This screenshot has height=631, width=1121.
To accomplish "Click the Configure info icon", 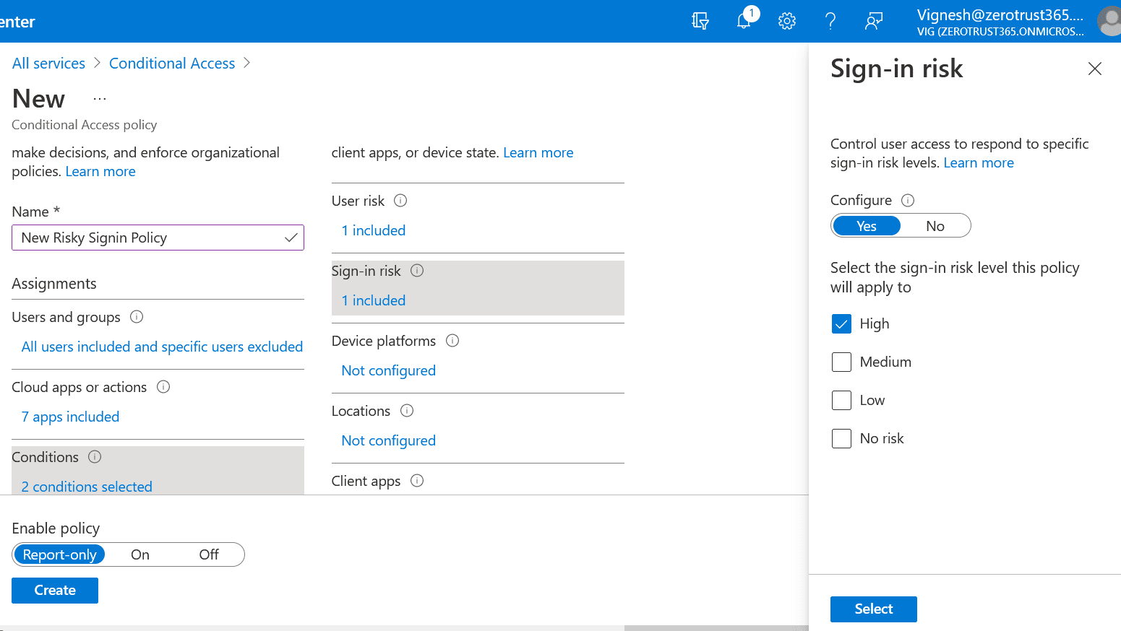I will [909, 200].
